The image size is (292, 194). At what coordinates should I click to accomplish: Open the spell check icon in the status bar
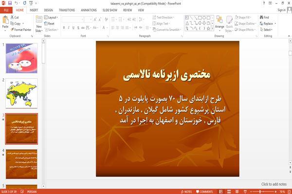pos(22,192)
